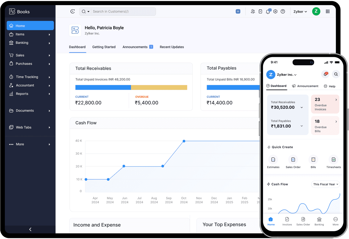Image resolution: width=349 pixels, height=239 pixels.
Task: Open the settings gear icon
Action: tap(275, 12)
